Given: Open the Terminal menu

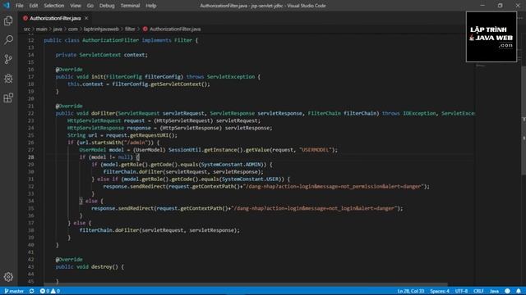Looking at the screenshot, I should click(x=130, y=6).
